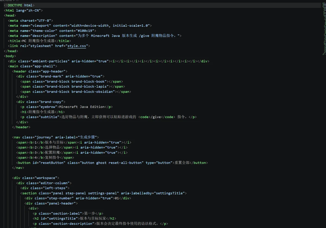Click the opening <body> tag
The image size is (326, 228).
[10, 56]
